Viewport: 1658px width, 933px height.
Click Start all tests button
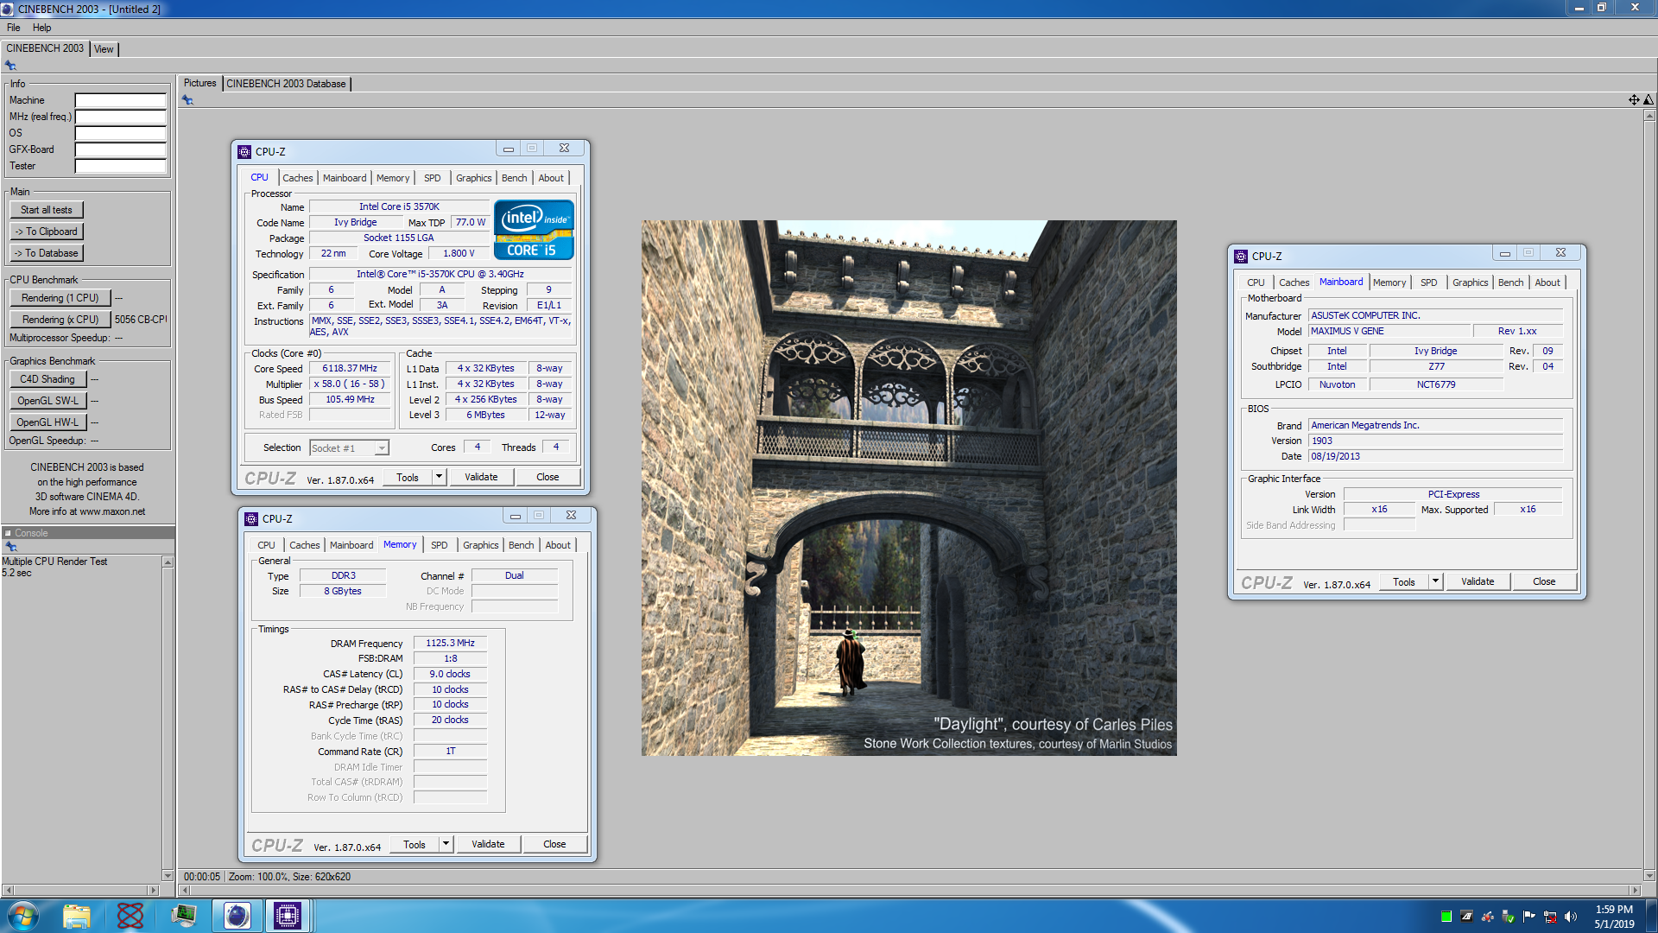pos(47,210)
